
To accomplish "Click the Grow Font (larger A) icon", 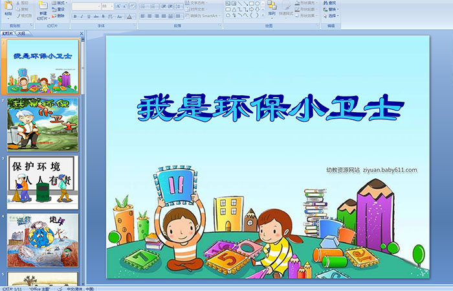I will pyautogui.click(x=118, y=6).
